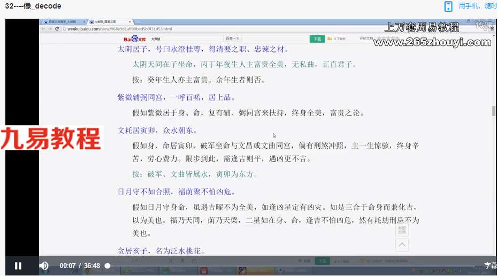Click the green 下载 download button

point(317,39)
